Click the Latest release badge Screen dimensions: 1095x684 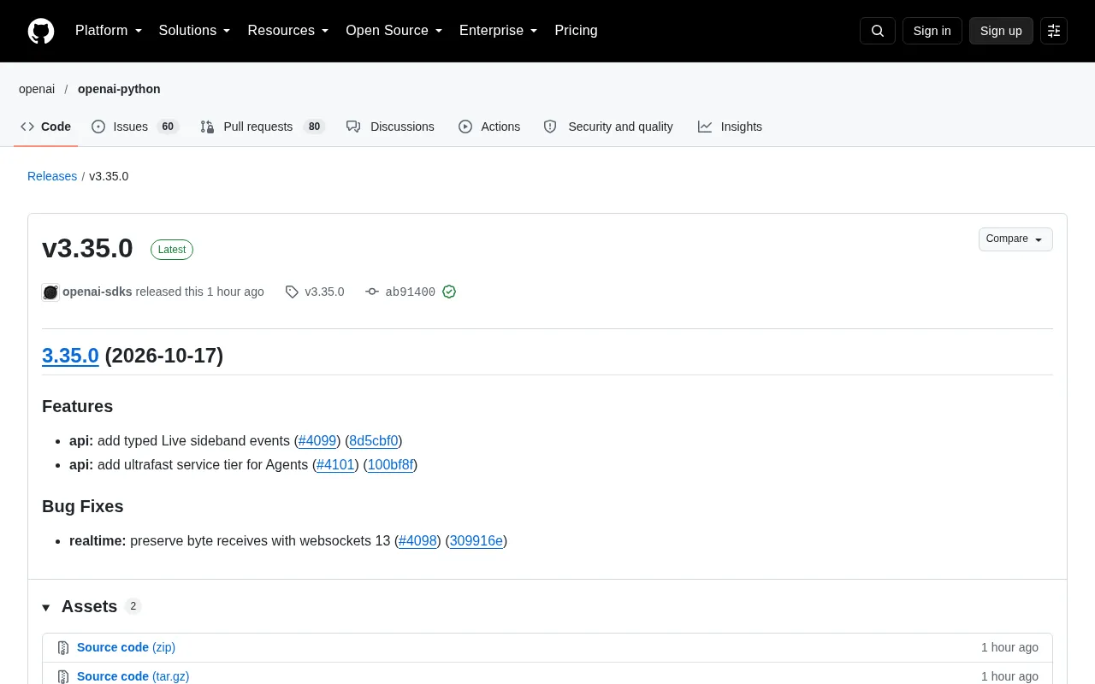tap(172, 250)
